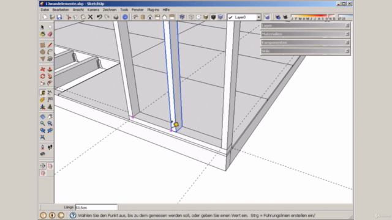
Task: Open the Zeichnen menu
Action: 110,10
